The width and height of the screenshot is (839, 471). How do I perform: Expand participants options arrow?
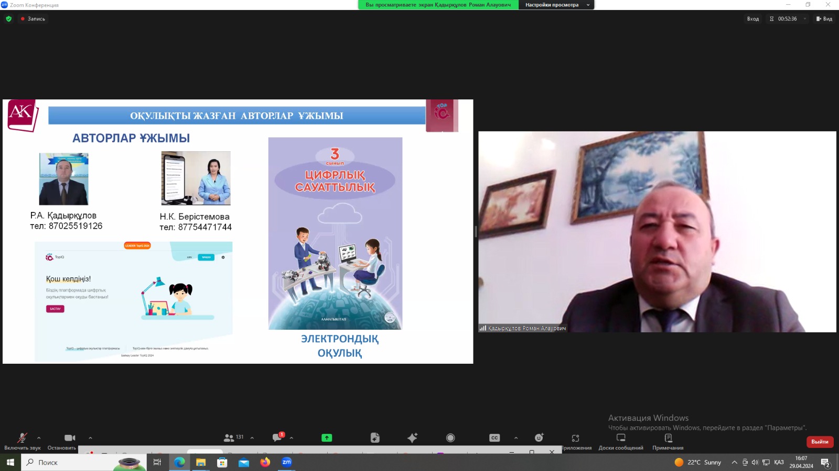coord(252,438)
